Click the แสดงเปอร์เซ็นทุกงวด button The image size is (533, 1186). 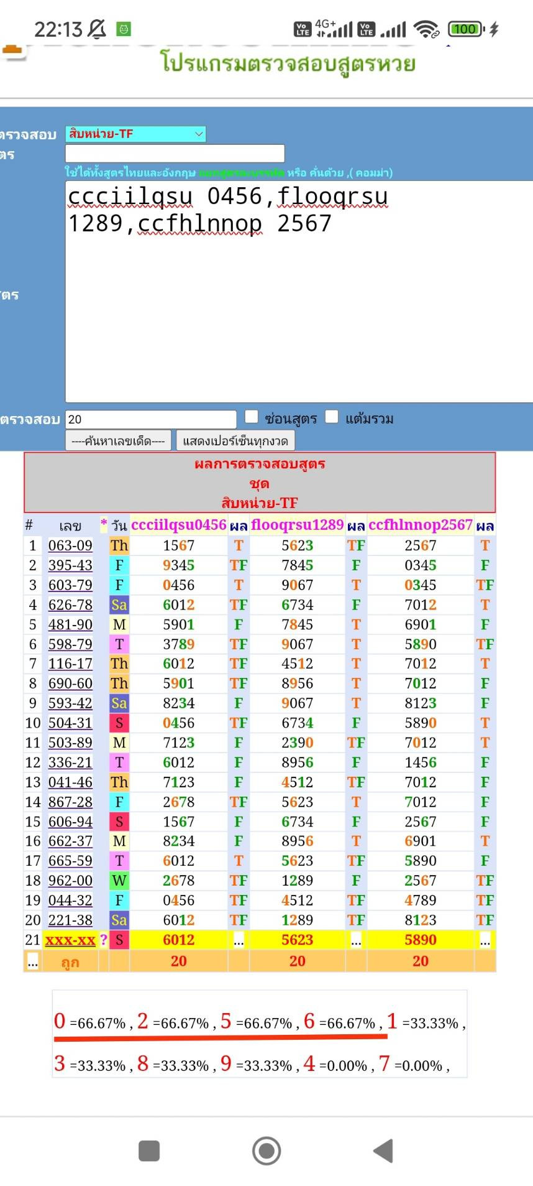point(235,441)
